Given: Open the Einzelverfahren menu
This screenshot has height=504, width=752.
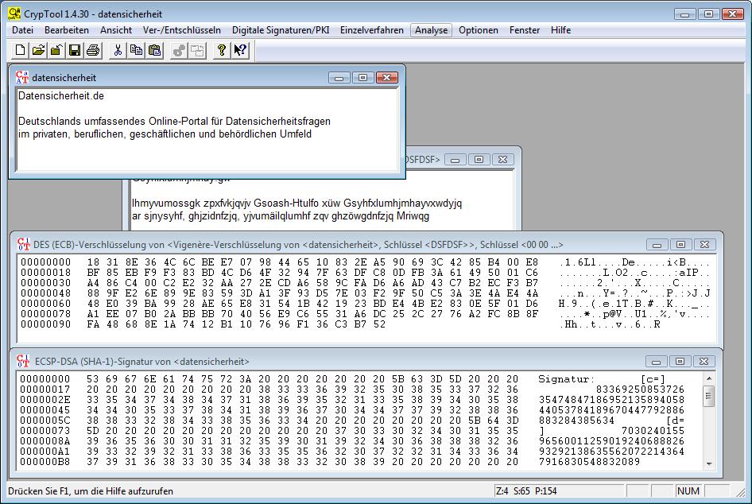Looking at the screenshot, I should point(372,30).
